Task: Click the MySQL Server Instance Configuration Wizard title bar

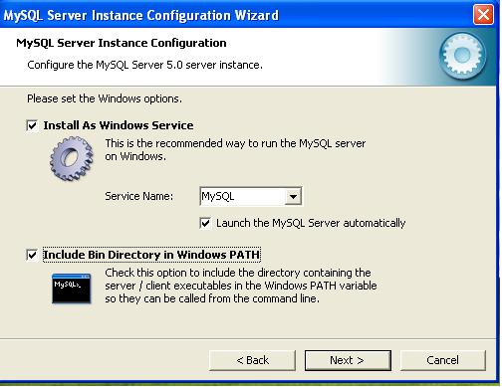Action: [x=232, y=15]
